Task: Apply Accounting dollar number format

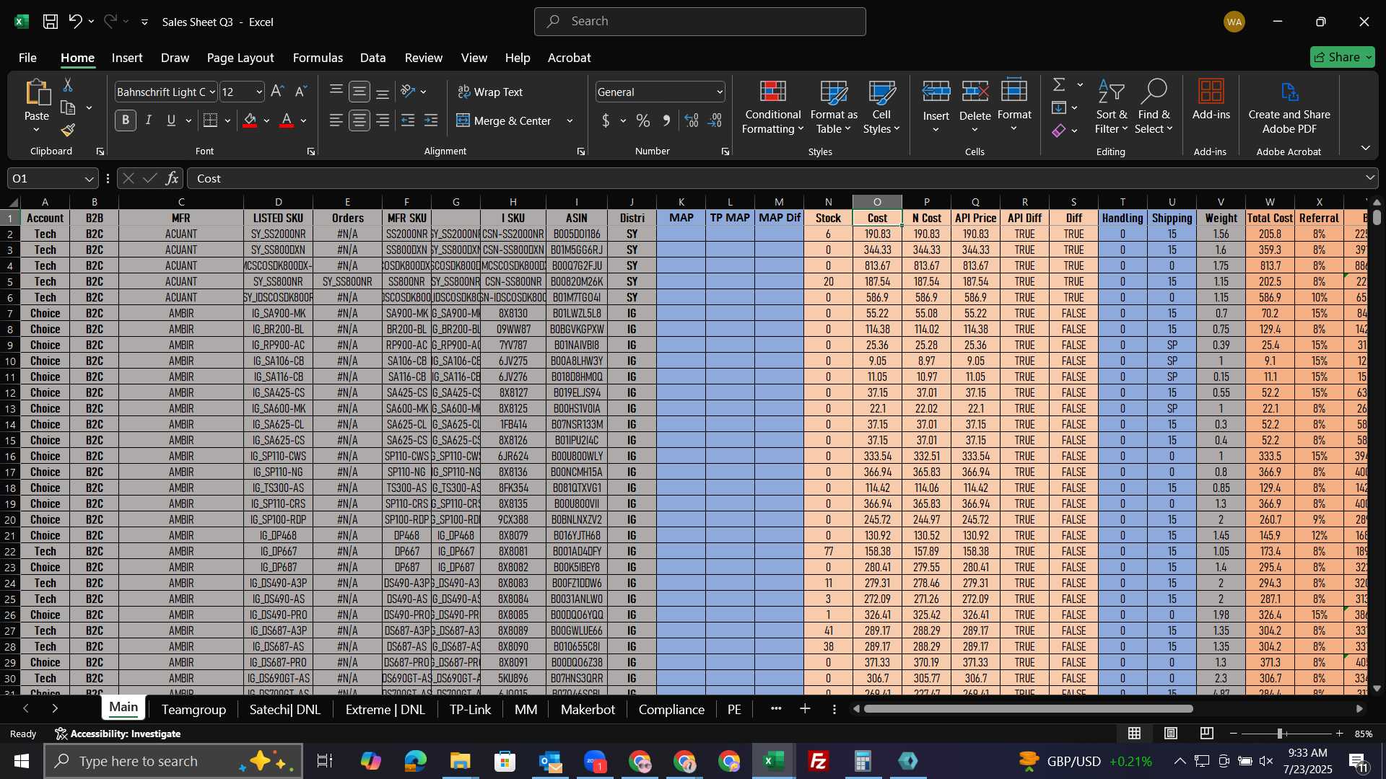Action: pos(606,120)
